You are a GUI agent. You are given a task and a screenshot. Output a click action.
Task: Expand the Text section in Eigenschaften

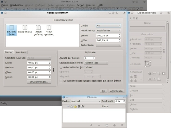click(147, 95)
